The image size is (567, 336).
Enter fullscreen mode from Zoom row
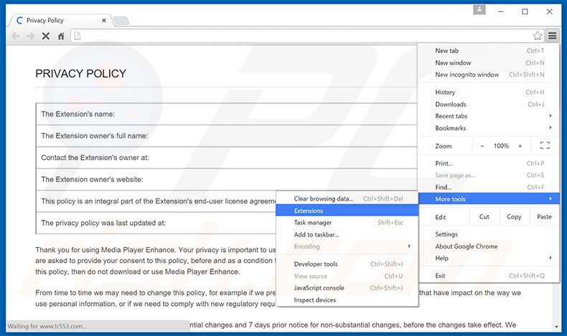pos(545,145)
